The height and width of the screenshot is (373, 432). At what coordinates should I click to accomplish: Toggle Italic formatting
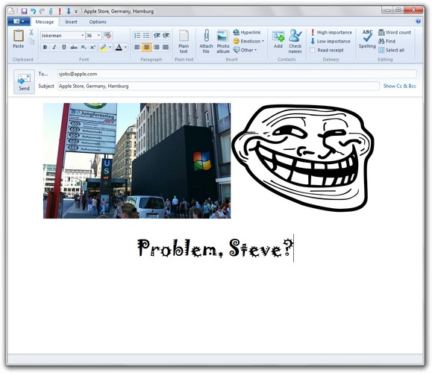(54, 48)
